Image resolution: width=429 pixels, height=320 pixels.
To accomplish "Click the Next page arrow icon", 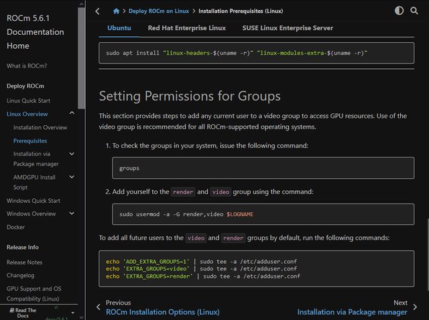I will pos(416,307).
